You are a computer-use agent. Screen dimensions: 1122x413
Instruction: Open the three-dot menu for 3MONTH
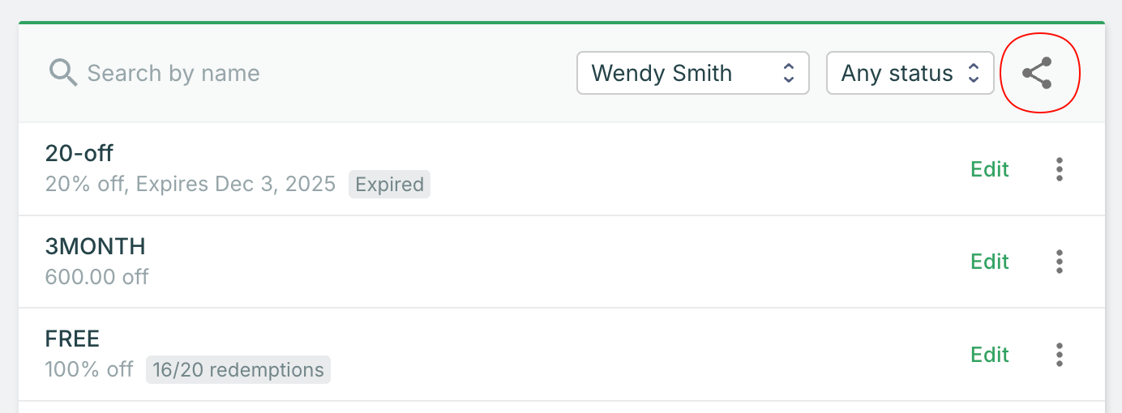1059,262
